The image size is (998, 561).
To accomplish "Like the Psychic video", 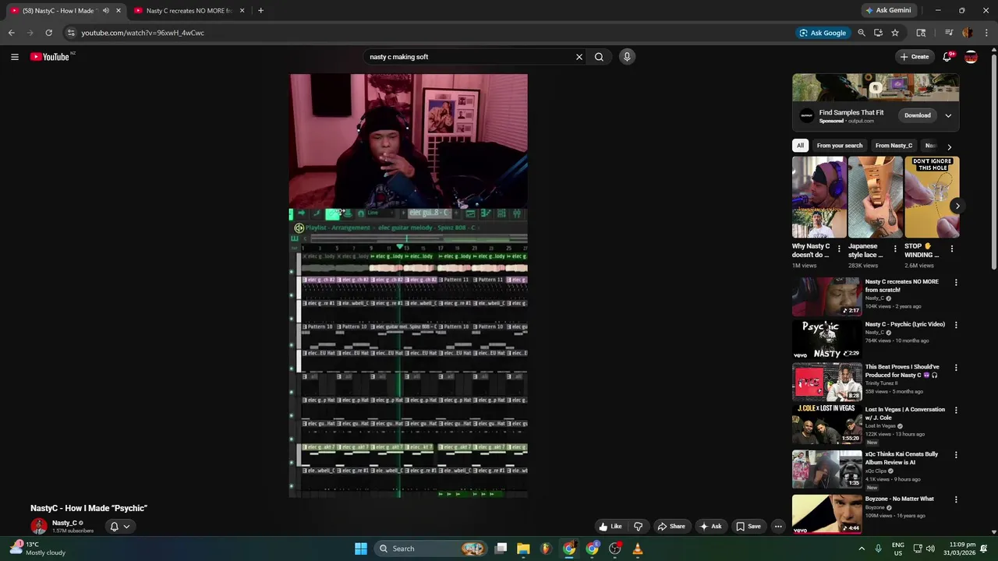I will point(610,526).
